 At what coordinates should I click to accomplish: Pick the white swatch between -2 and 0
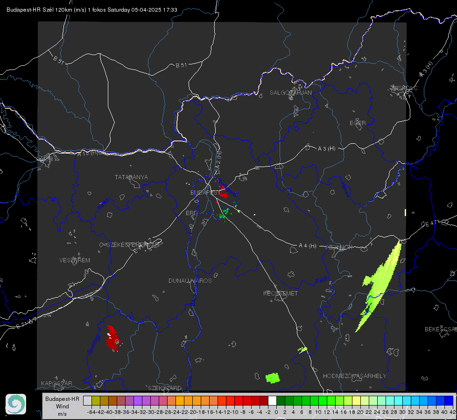pos(272,400)
